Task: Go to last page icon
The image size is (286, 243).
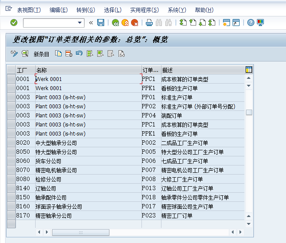Action: click(x=212, y=23)
